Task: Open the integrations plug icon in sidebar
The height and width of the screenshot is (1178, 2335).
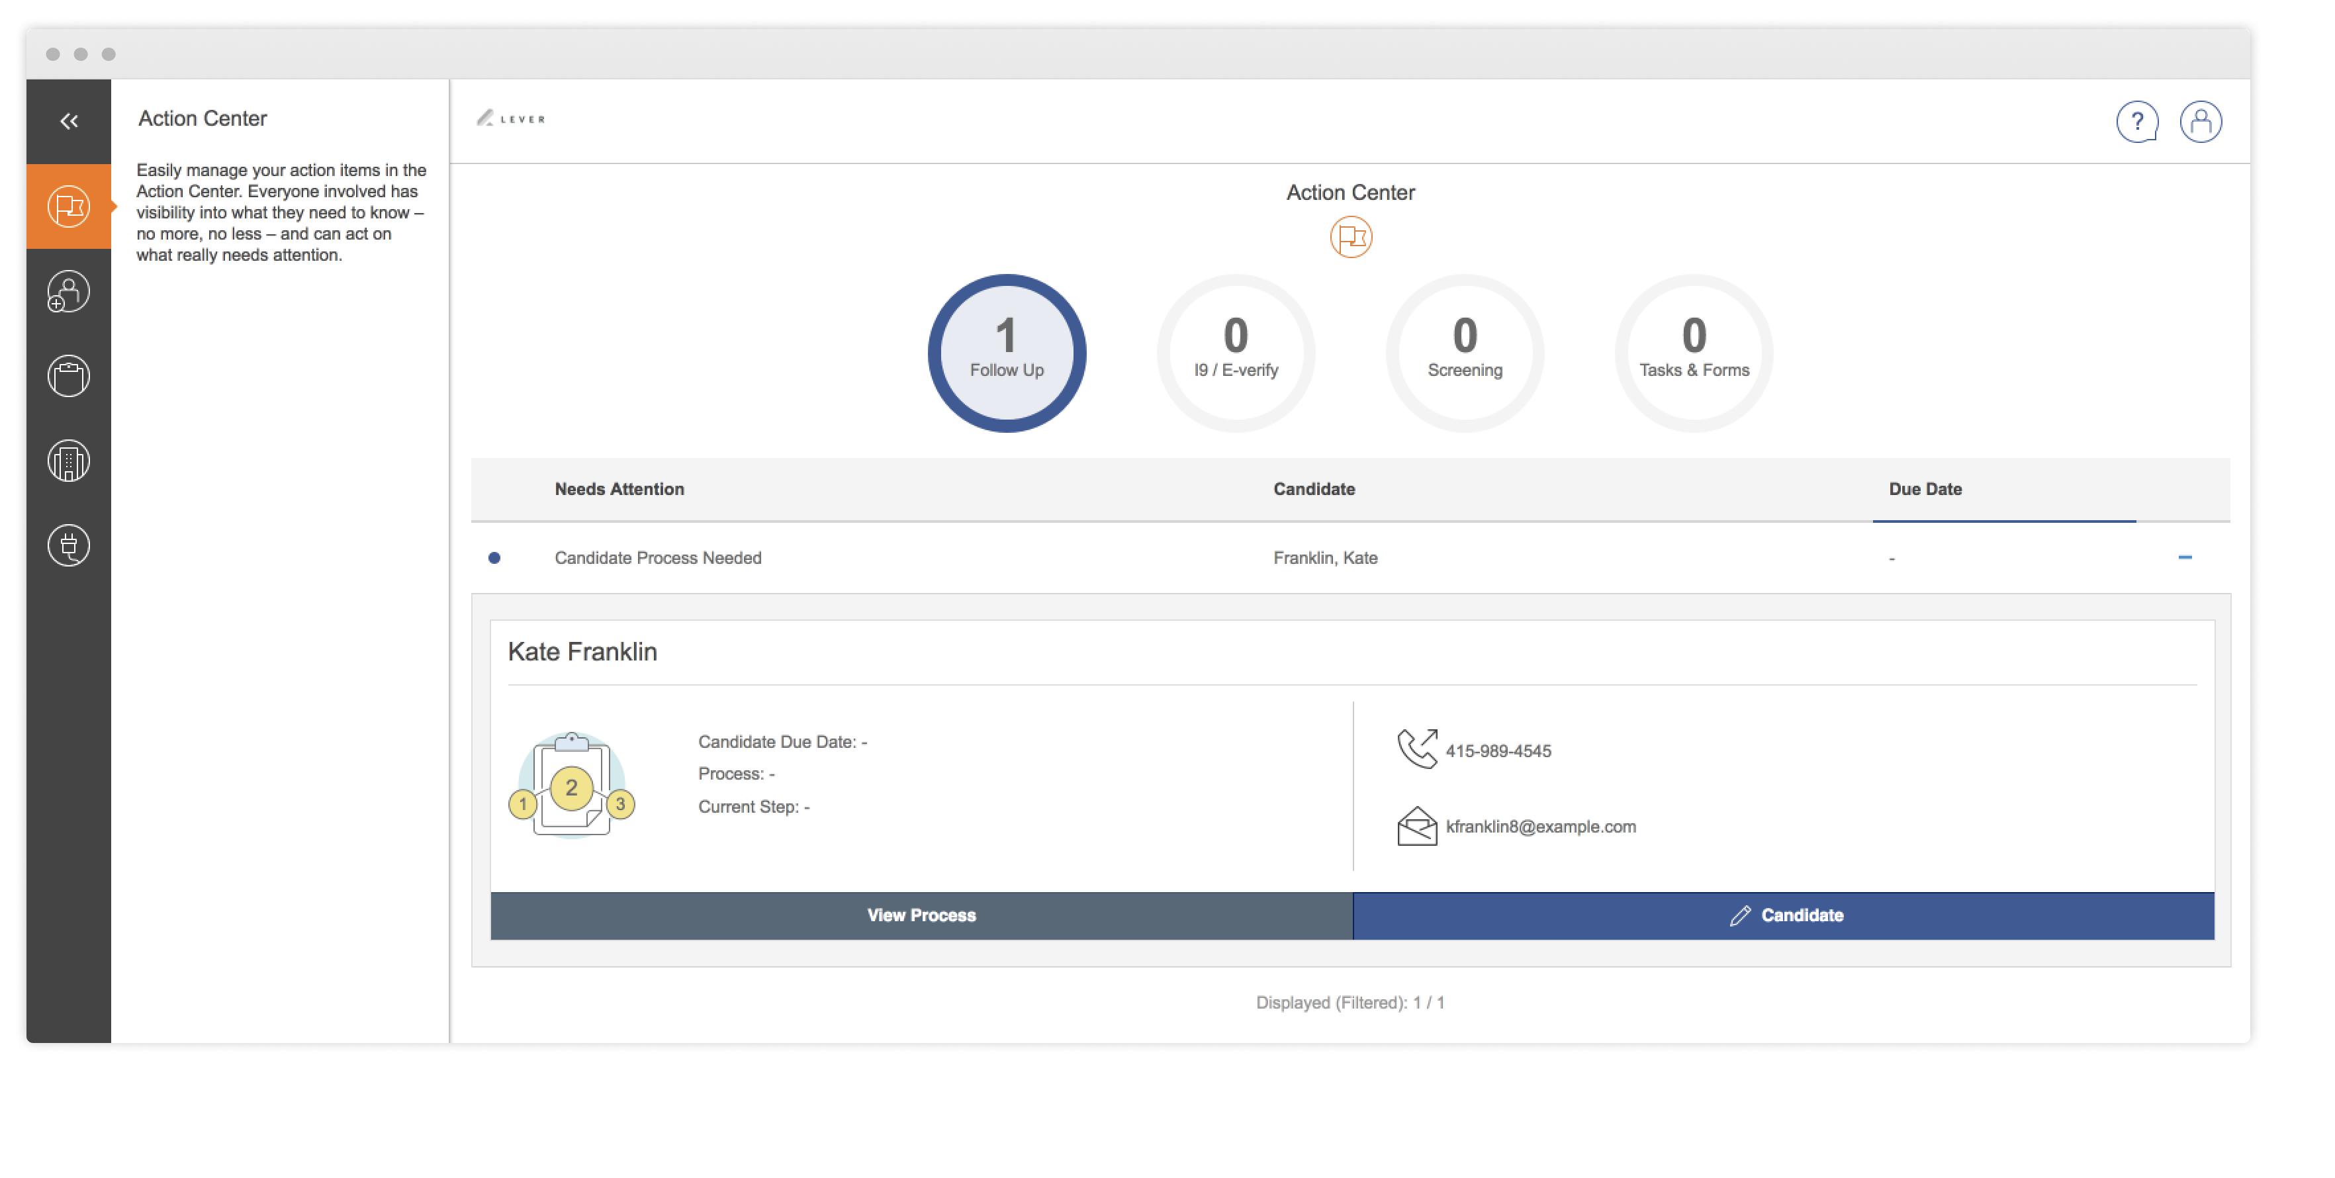Action: 68,545
